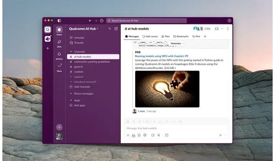Switch to the Bookmarks tab
275x161 pixels.
181,37
